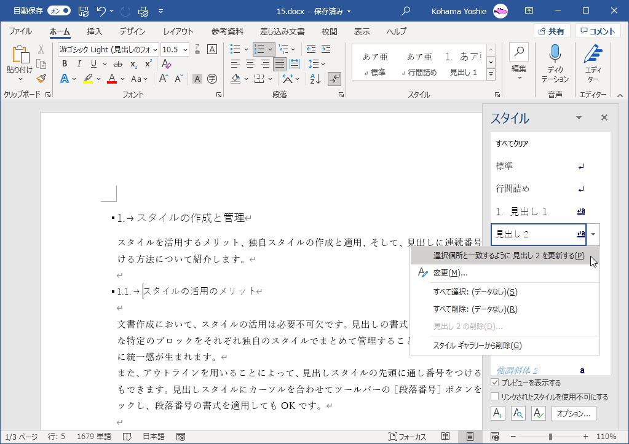Click the New Style icon in Styles pane
The height and width of the screenshot is (444, 629).
[497, 414]
